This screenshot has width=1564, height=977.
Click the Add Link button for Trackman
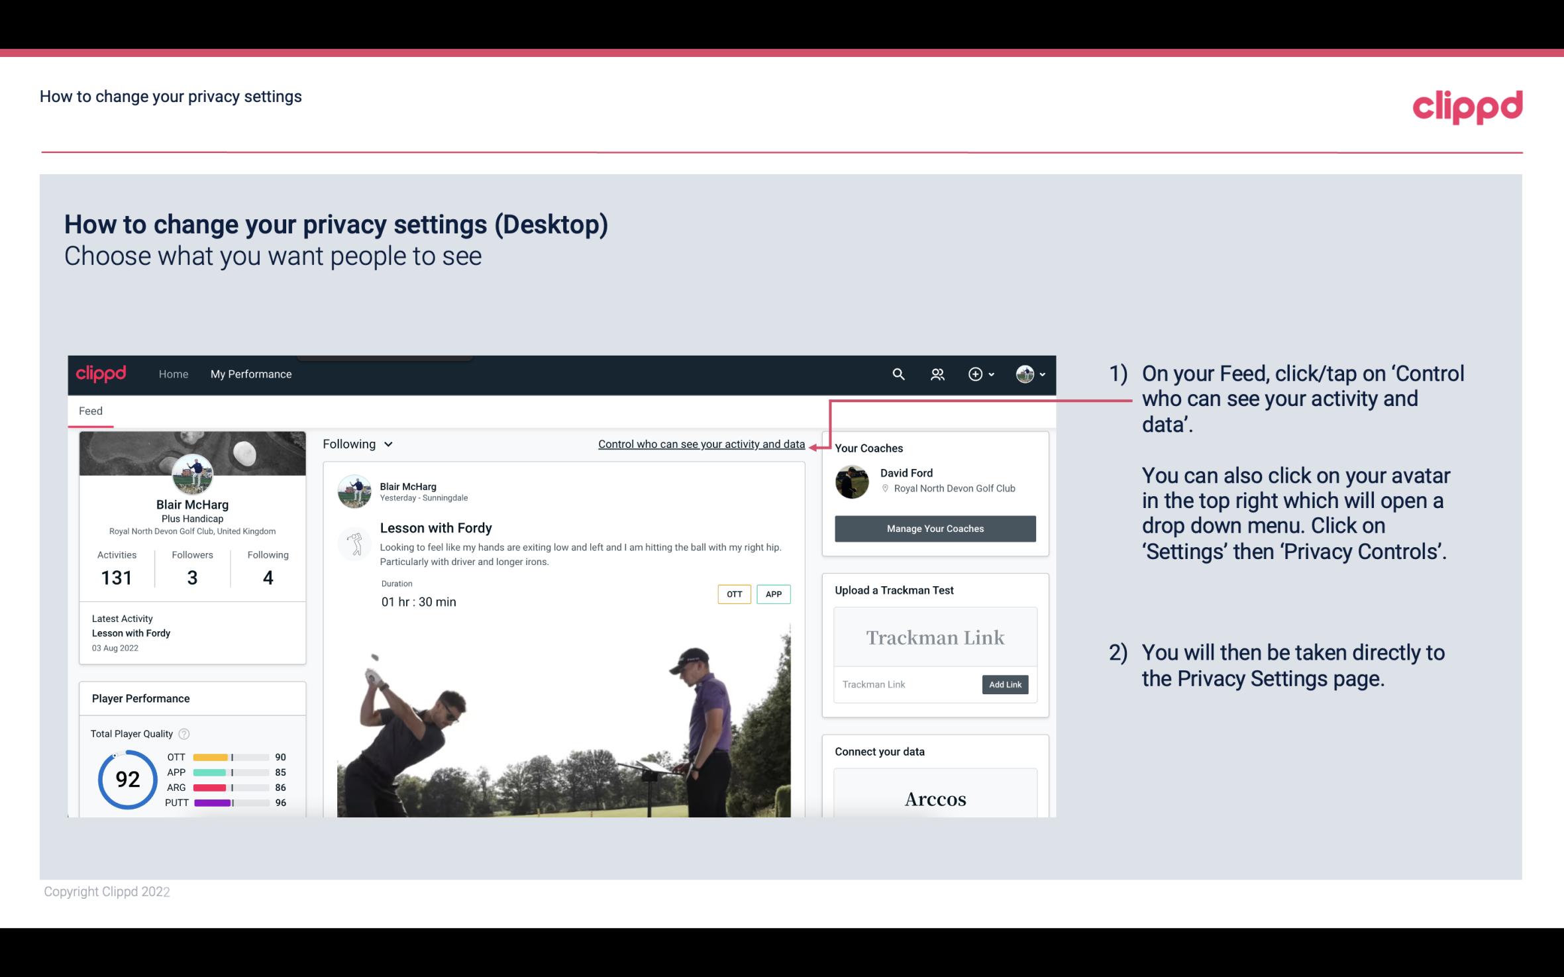click(x=1004, y=684)
